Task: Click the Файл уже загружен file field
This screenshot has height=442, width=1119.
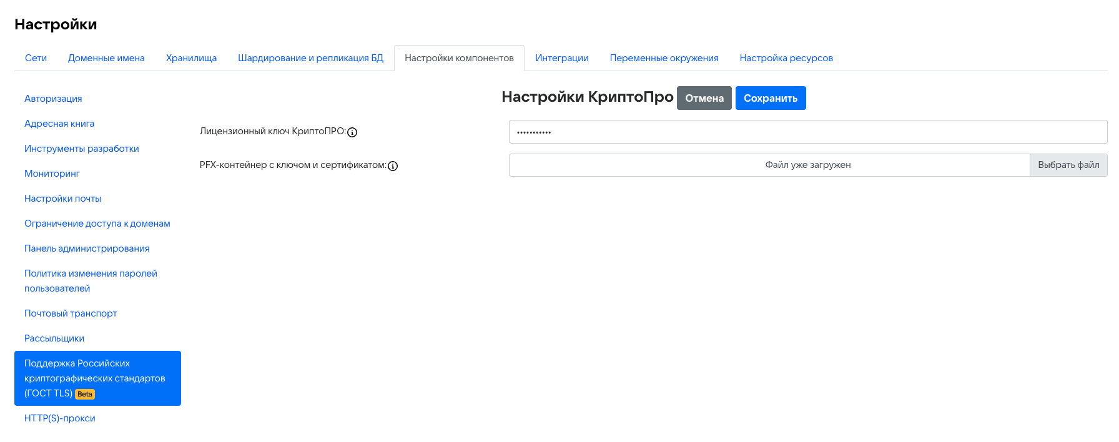Action: click(x=769, y=165)
